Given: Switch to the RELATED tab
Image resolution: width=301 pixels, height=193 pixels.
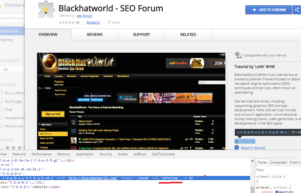Looking at the screenshot, I should click(x=188, y=34).
